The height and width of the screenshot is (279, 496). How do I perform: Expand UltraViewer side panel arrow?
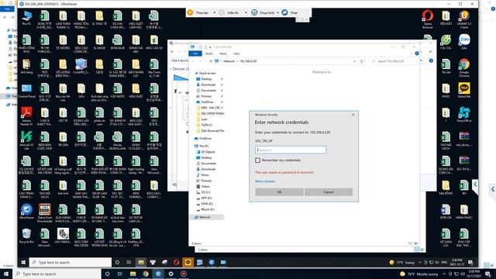pos(475,184)
